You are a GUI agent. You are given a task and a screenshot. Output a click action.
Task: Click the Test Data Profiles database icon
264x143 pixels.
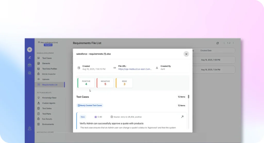pos(39,69)
